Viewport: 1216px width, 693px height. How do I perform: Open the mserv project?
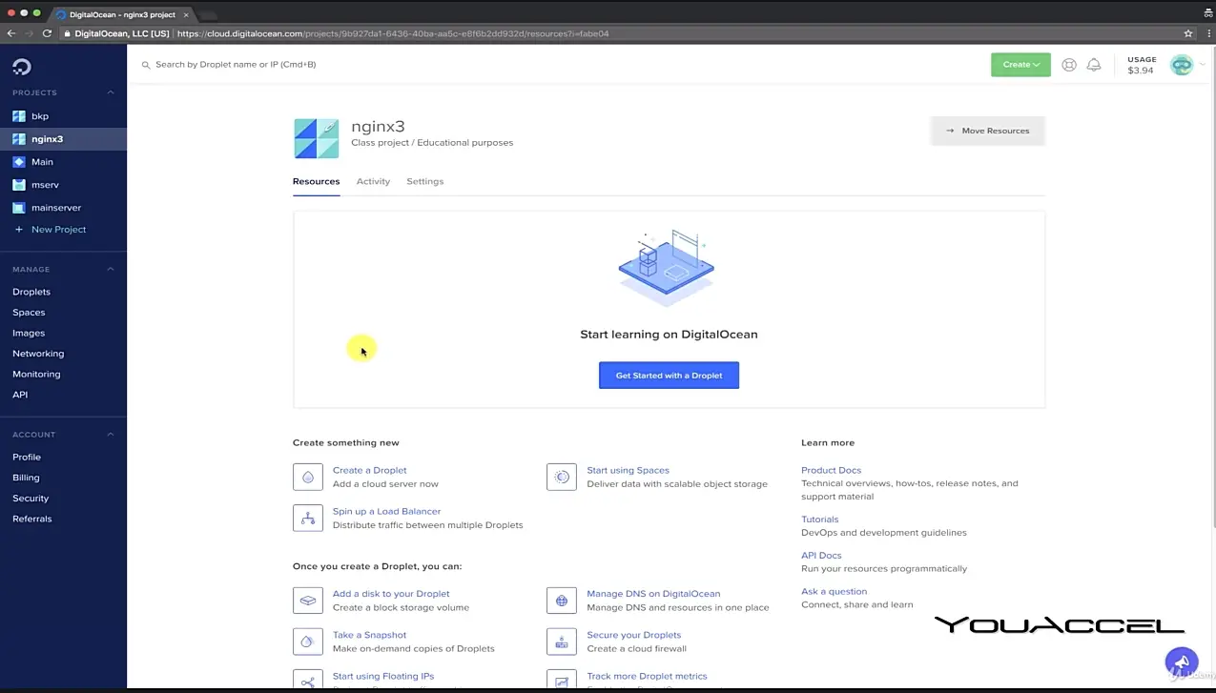click(45, 185)
